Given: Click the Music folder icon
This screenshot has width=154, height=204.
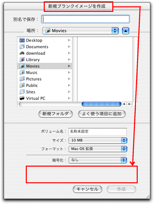Looking at the screenshot, I should (22, 72).
